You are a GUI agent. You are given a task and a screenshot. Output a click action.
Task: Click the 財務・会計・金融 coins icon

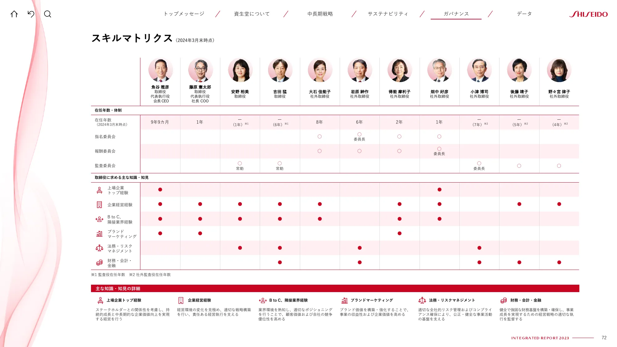tap(99, 262)
